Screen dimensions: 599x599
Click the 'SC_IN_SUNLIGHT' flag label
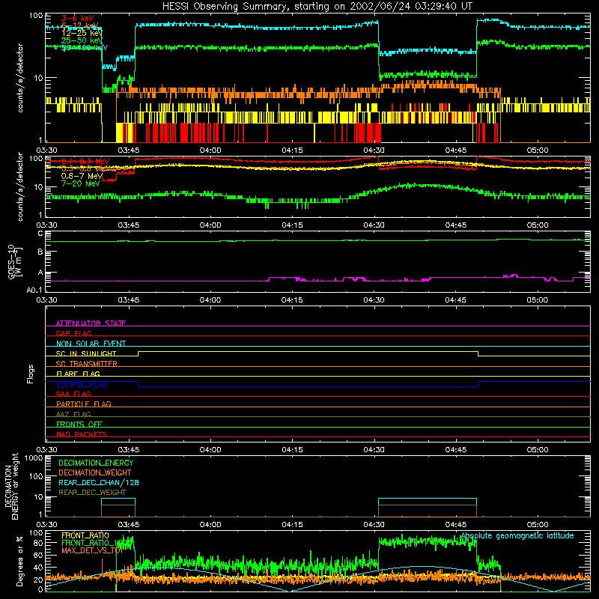(86, 353)
